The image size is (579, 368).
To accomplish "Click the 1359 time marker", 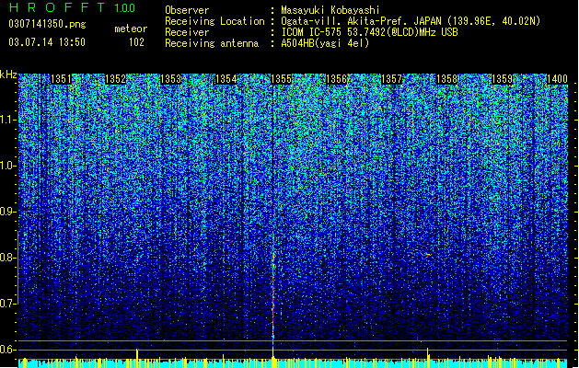I will click(503, 79).
